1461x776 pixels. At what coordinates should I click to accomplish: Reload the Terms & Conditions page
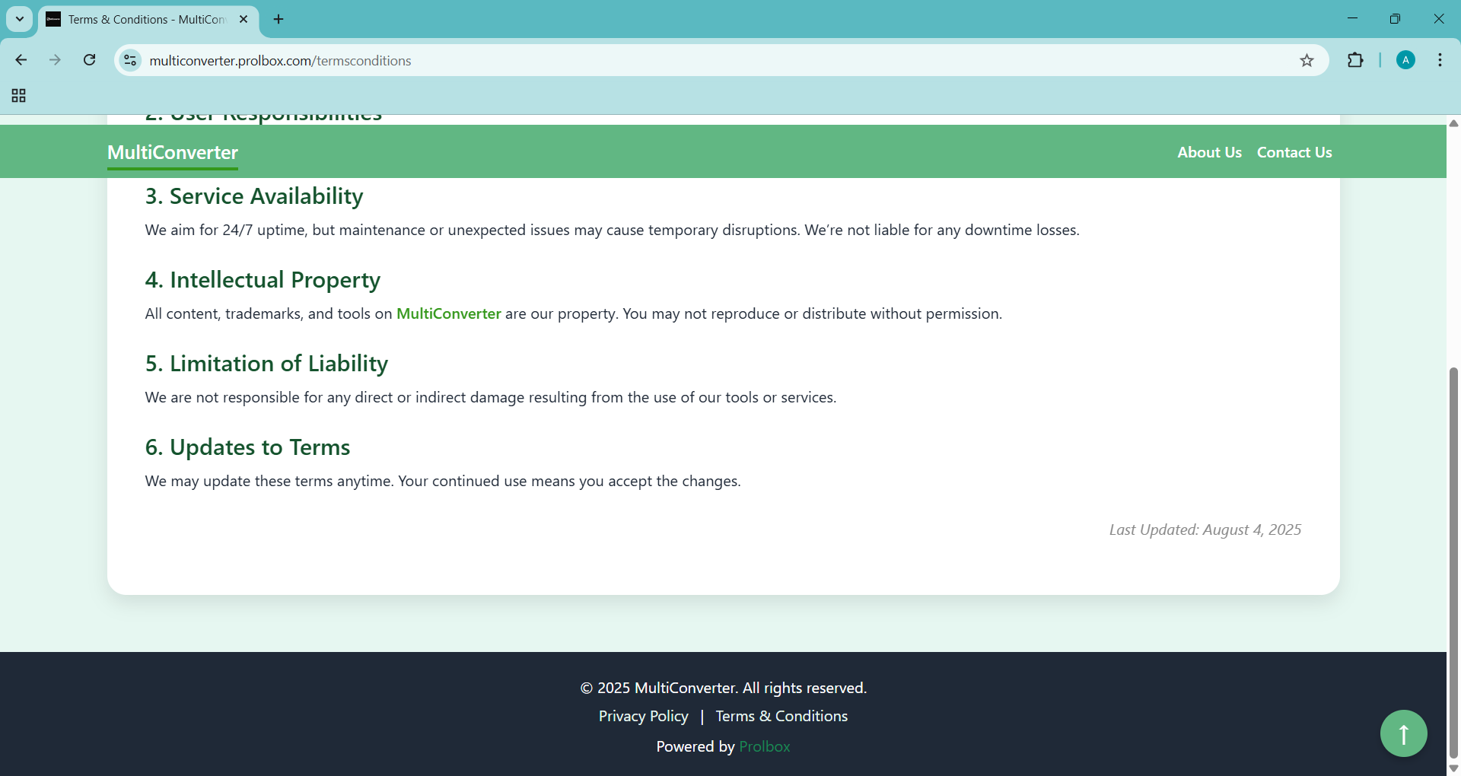coord(90,61)
